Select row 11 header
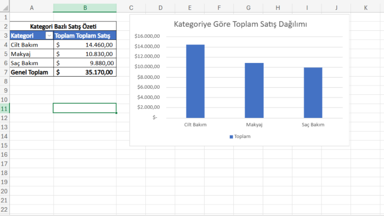 [x=5, y=109]
